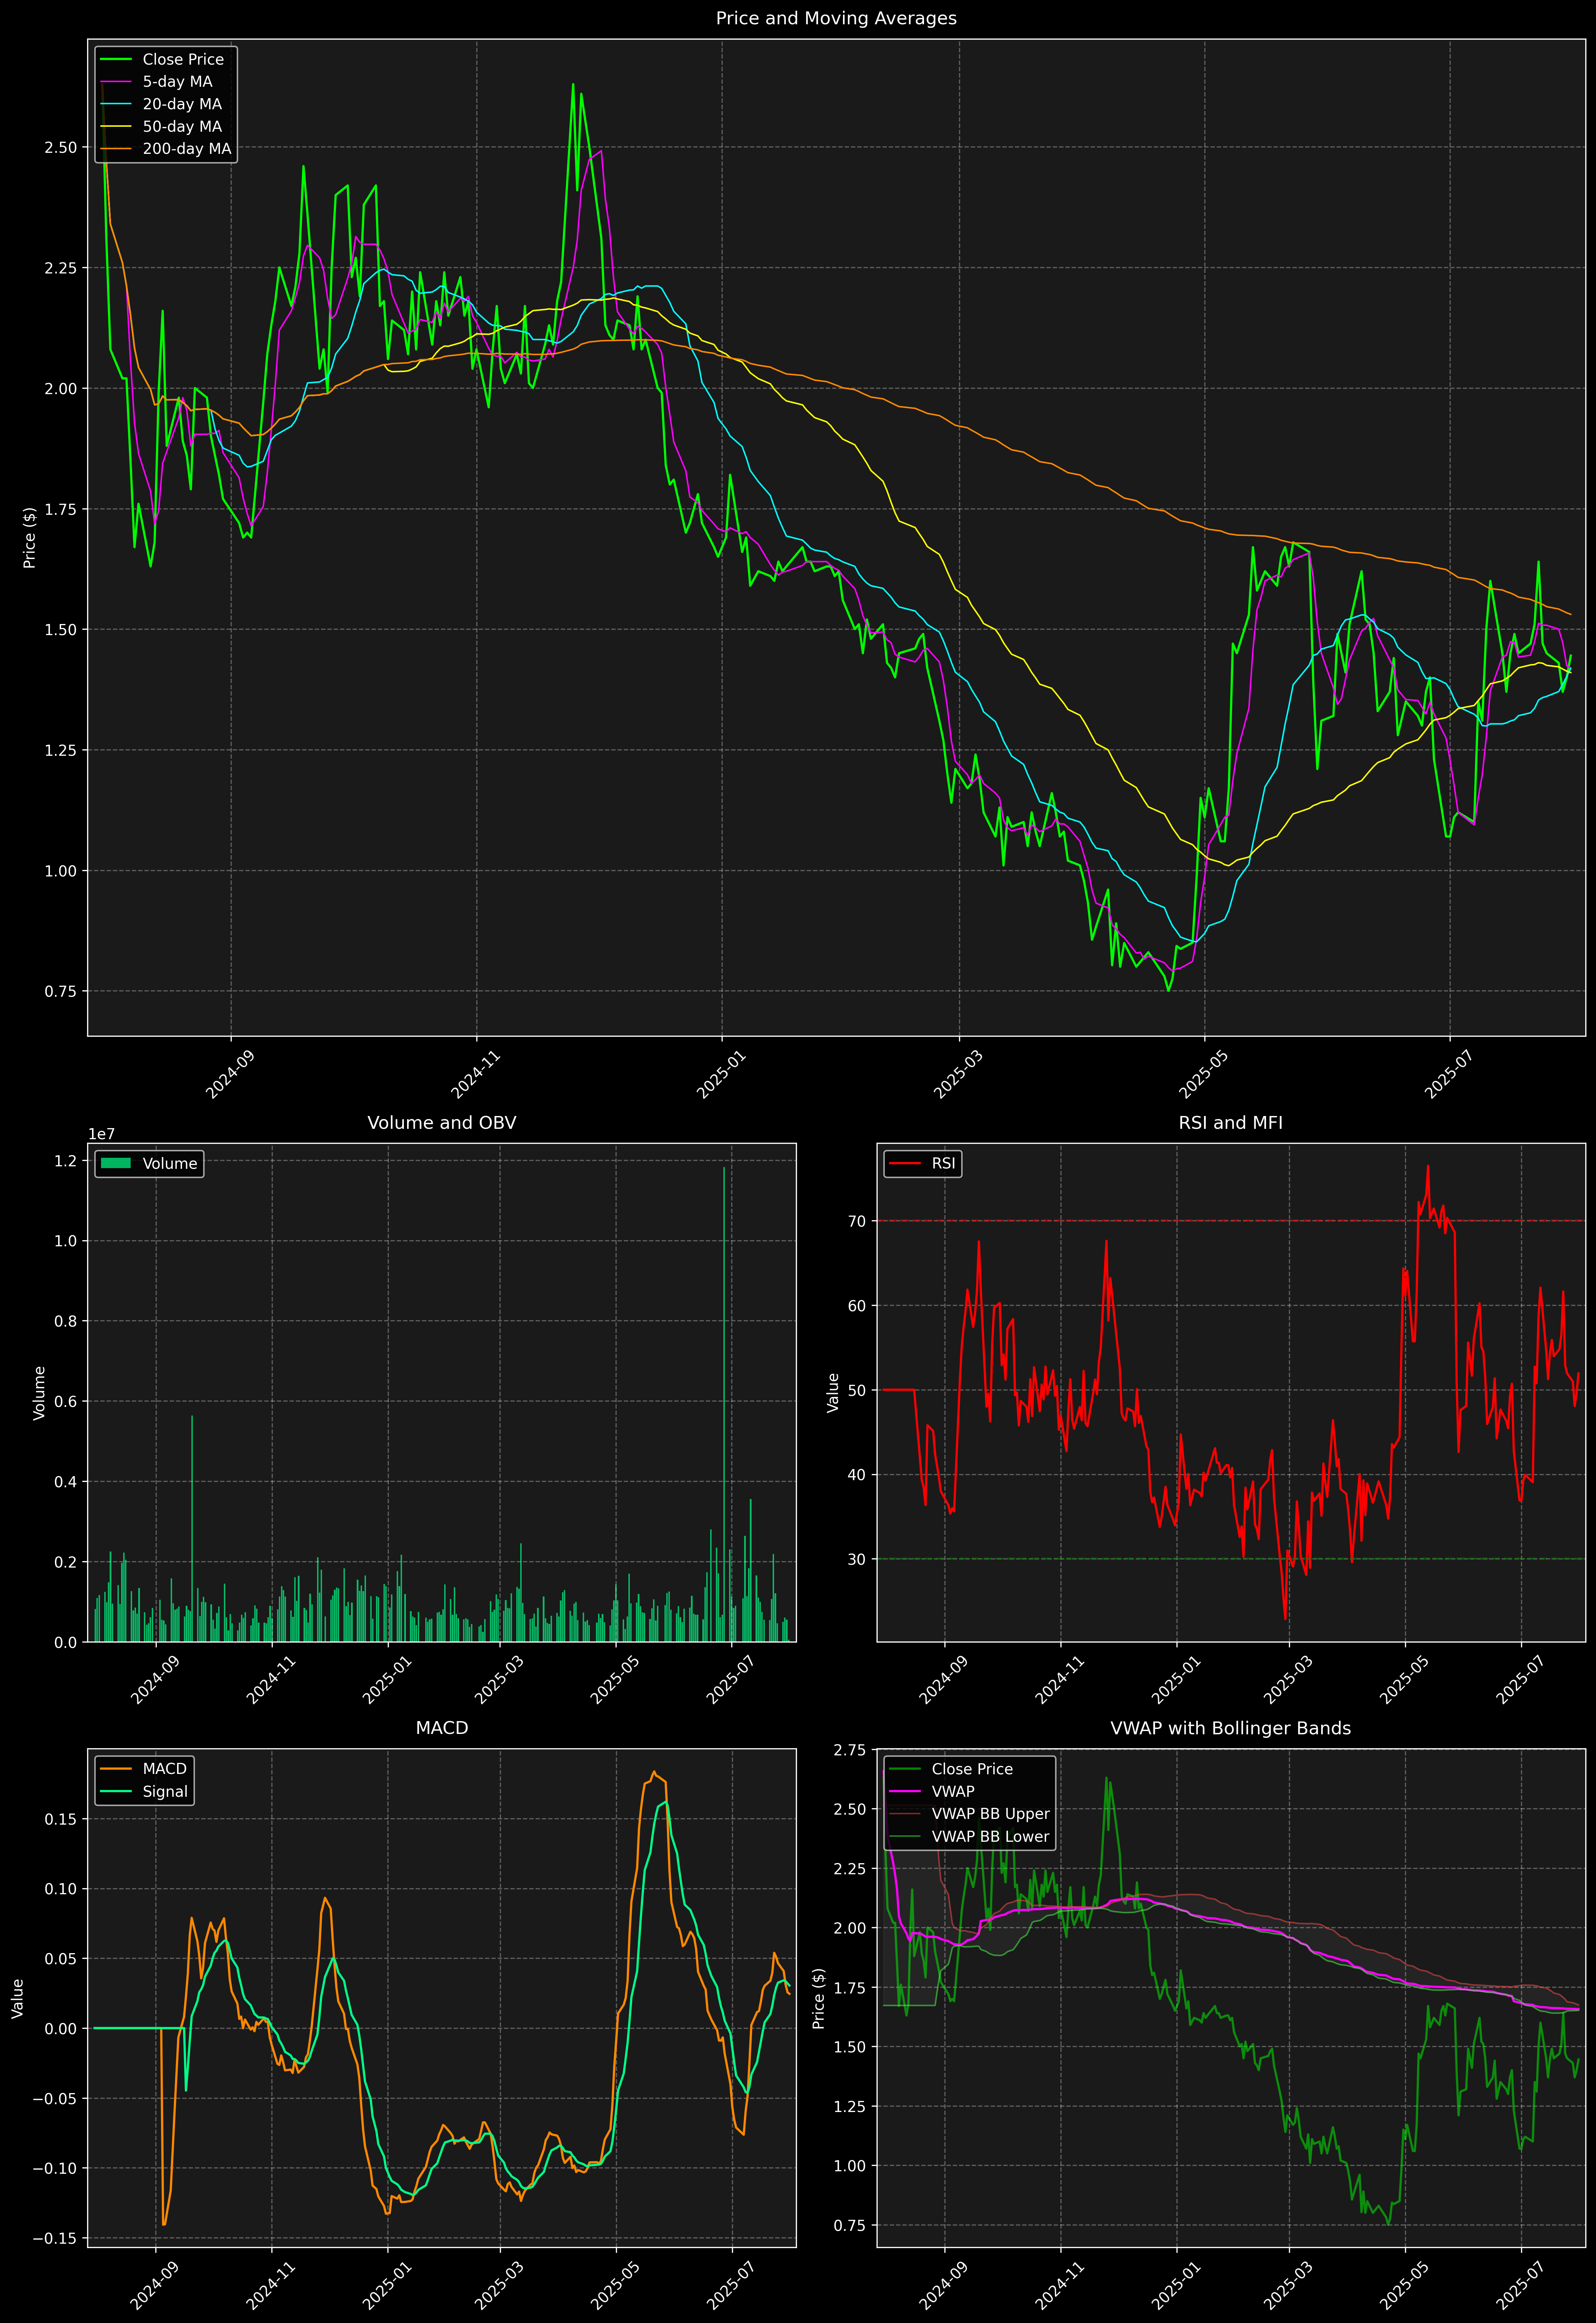
Task: Click the 'MACD' chart title
Action: click(x=442, y=1728)
